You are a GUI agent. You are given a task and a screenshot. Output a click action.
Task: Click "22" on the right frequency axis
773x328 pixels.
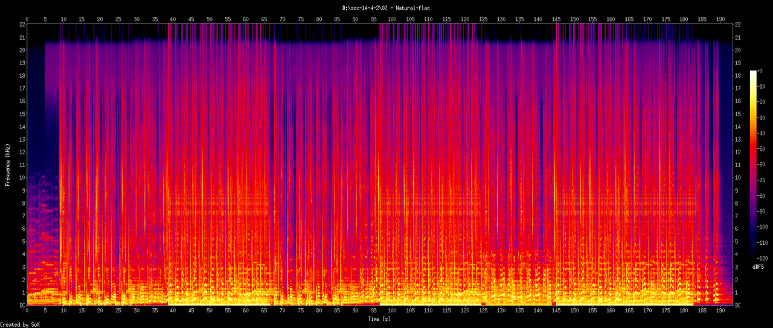(738, 24)
